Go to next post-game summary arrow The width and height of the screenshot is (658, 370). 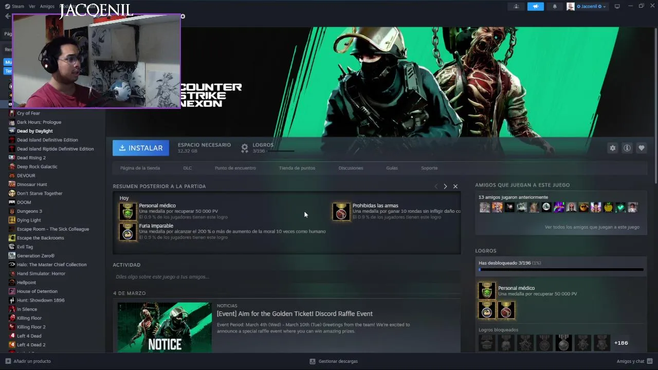click(x=445, y=187)
